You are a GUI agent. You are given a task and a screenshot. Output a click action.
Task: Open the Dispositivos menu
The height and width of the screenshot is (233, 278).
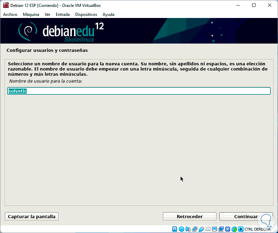pyautogui.click(x=86, y=15)
